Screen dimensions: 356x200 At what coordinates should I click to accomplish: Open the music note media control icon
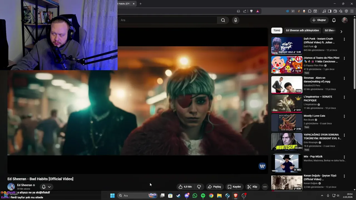324,11
